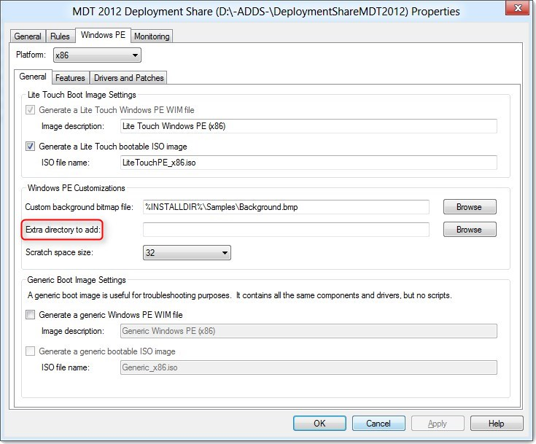
Task: Click the generic boot image troubleshooting description text
Action: (x=240, y=295)
